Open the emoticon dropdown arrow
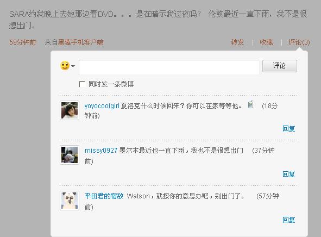321x237 pixels. 73,66
